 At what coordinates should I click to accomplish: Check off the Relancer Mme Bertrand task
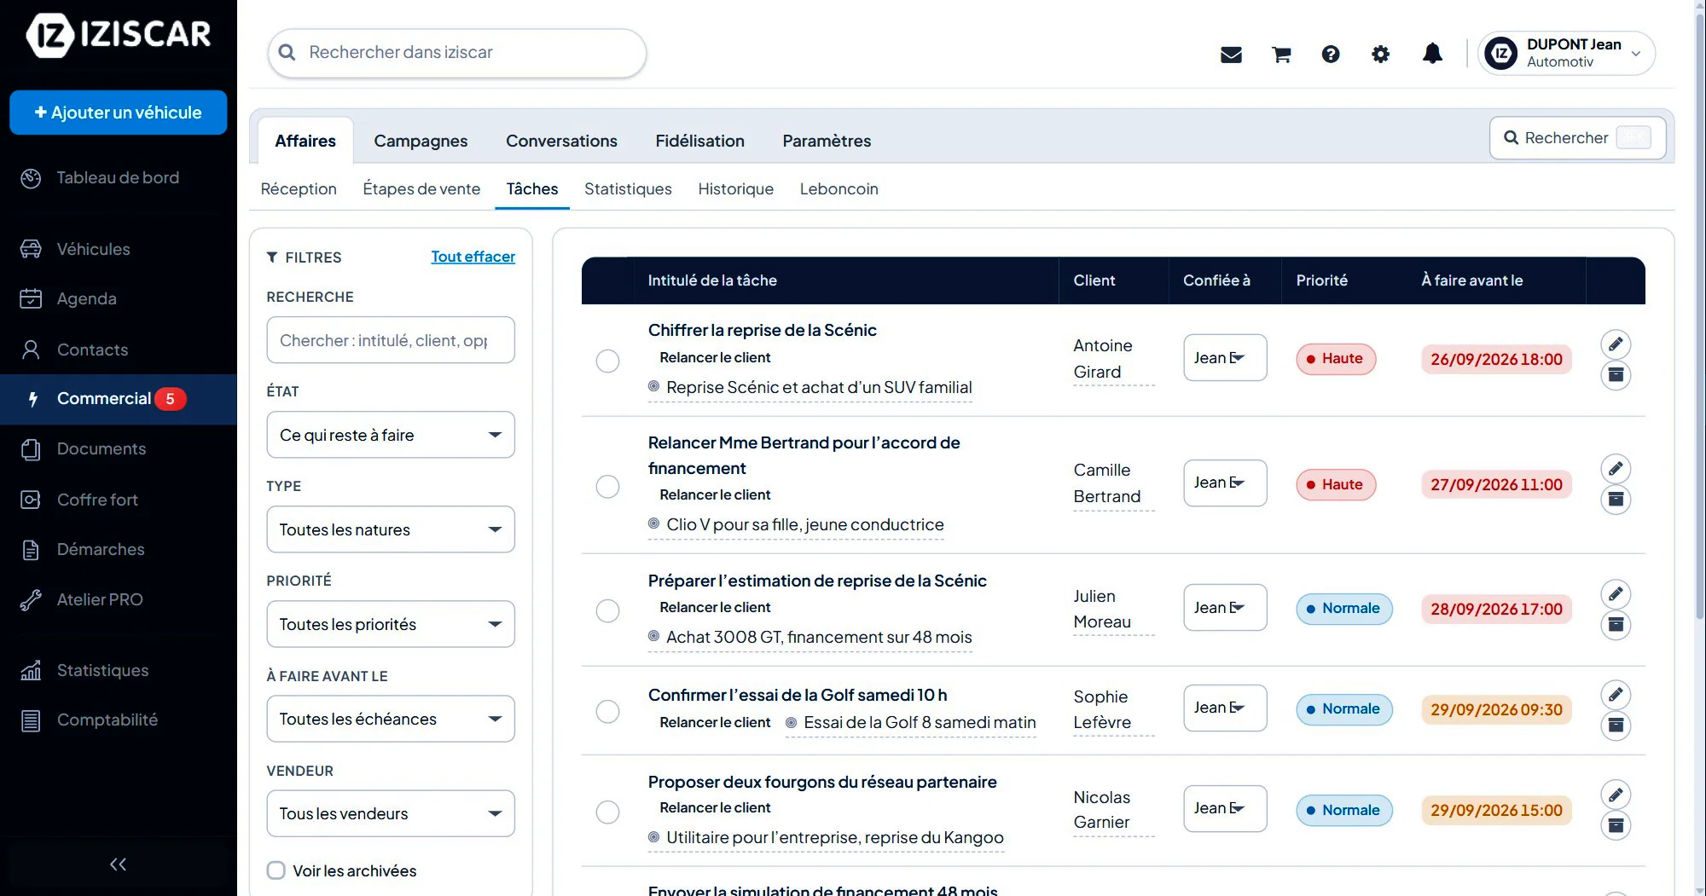[x=607, y=486]
